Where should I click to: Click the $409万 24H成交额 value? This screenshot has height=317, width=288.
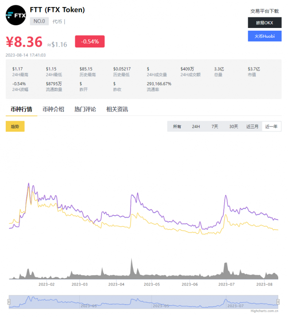187,69
